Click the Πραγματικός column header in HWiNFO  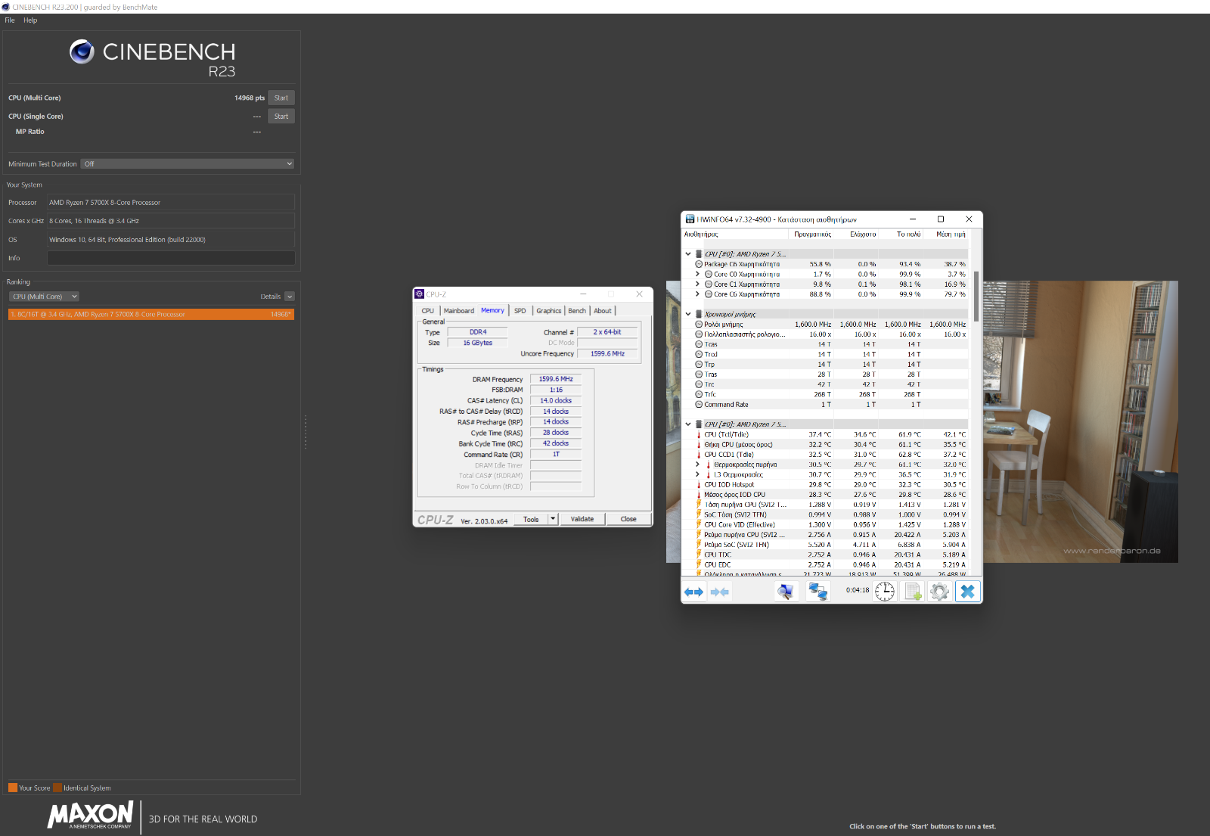click(812, 235)
